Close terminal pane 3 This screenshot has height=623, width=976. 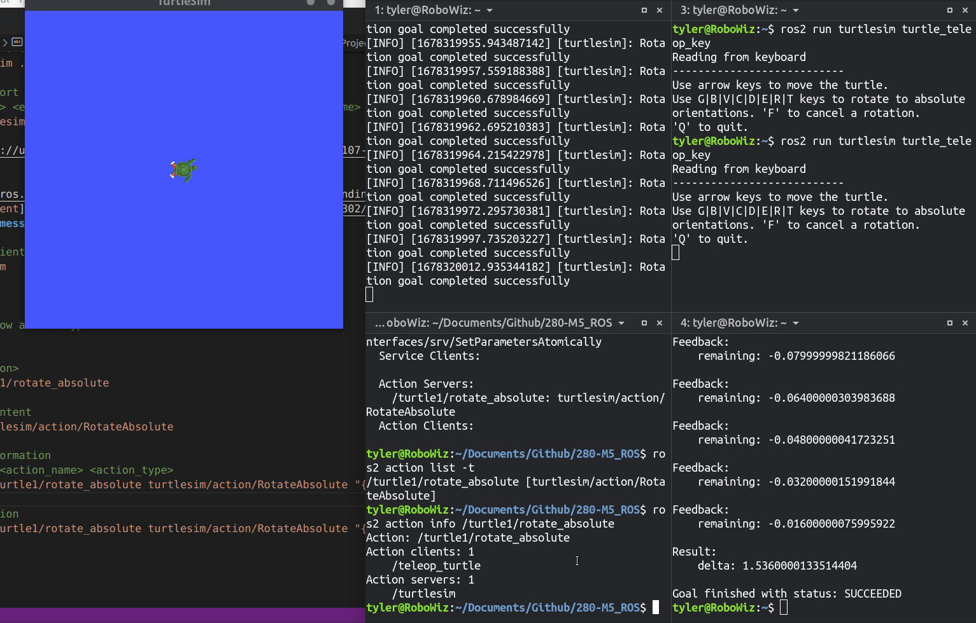[x=965, y=10]
